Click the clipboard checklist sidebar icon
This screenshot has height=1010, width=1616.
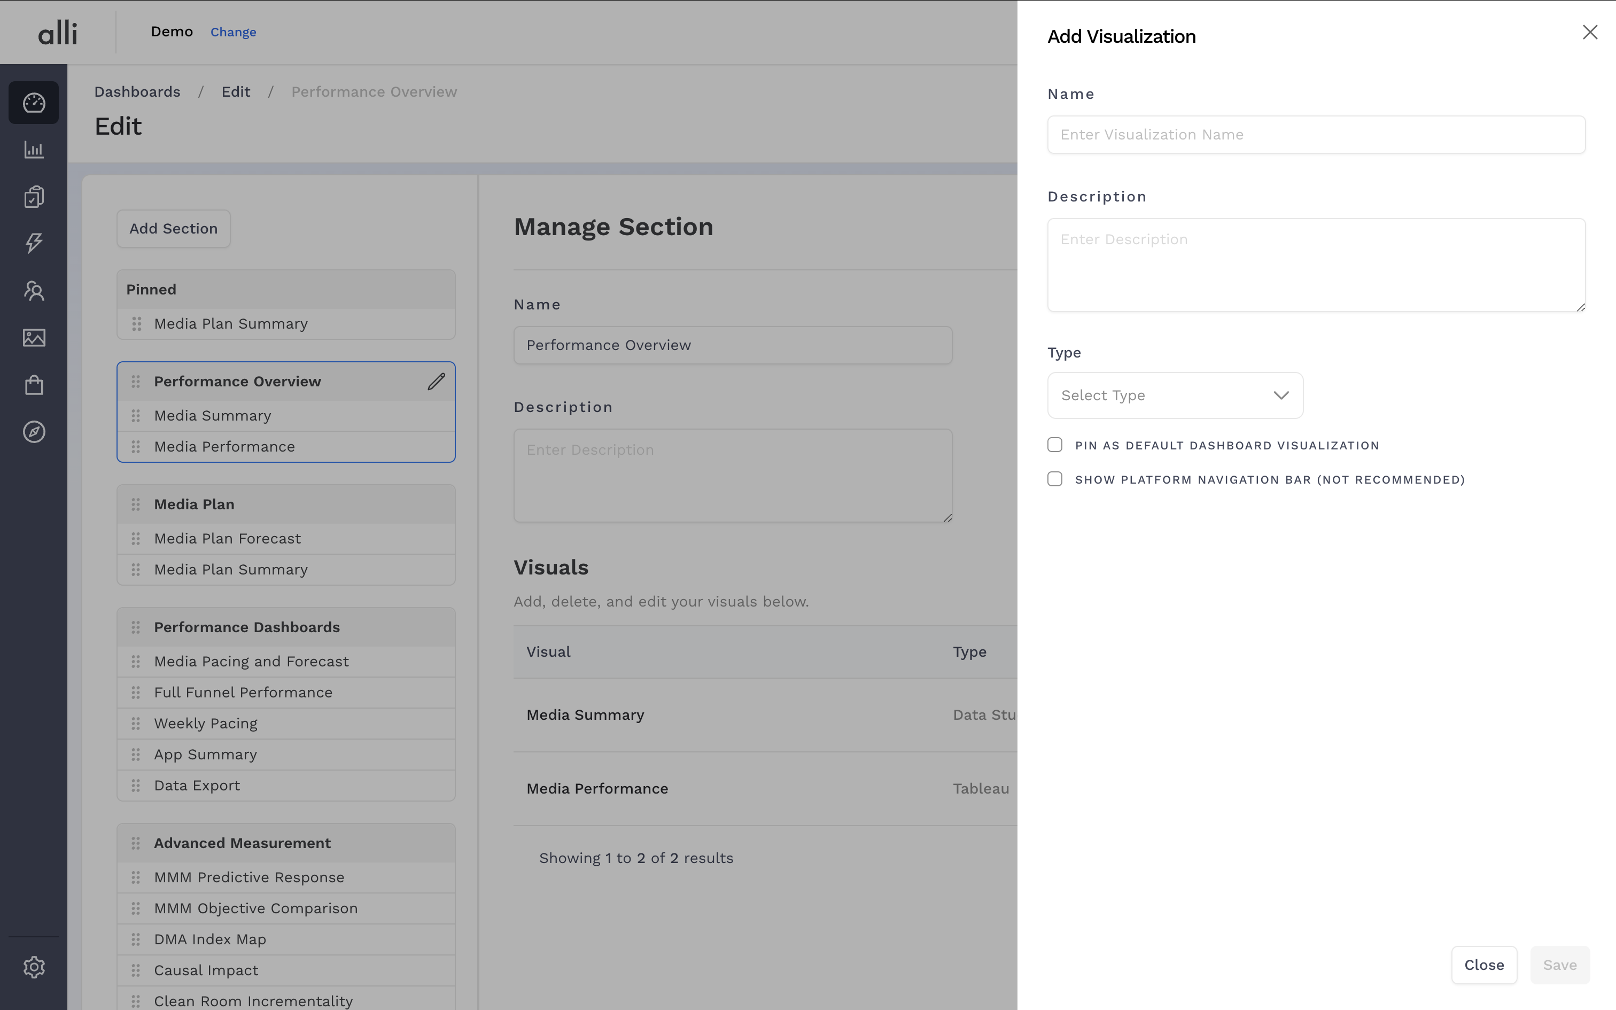[33, 197]
